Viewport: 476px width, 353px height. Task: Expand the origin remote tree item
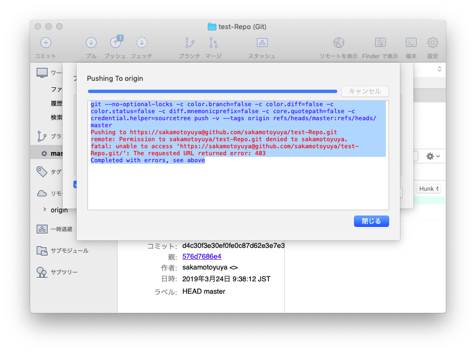point(44,210)
